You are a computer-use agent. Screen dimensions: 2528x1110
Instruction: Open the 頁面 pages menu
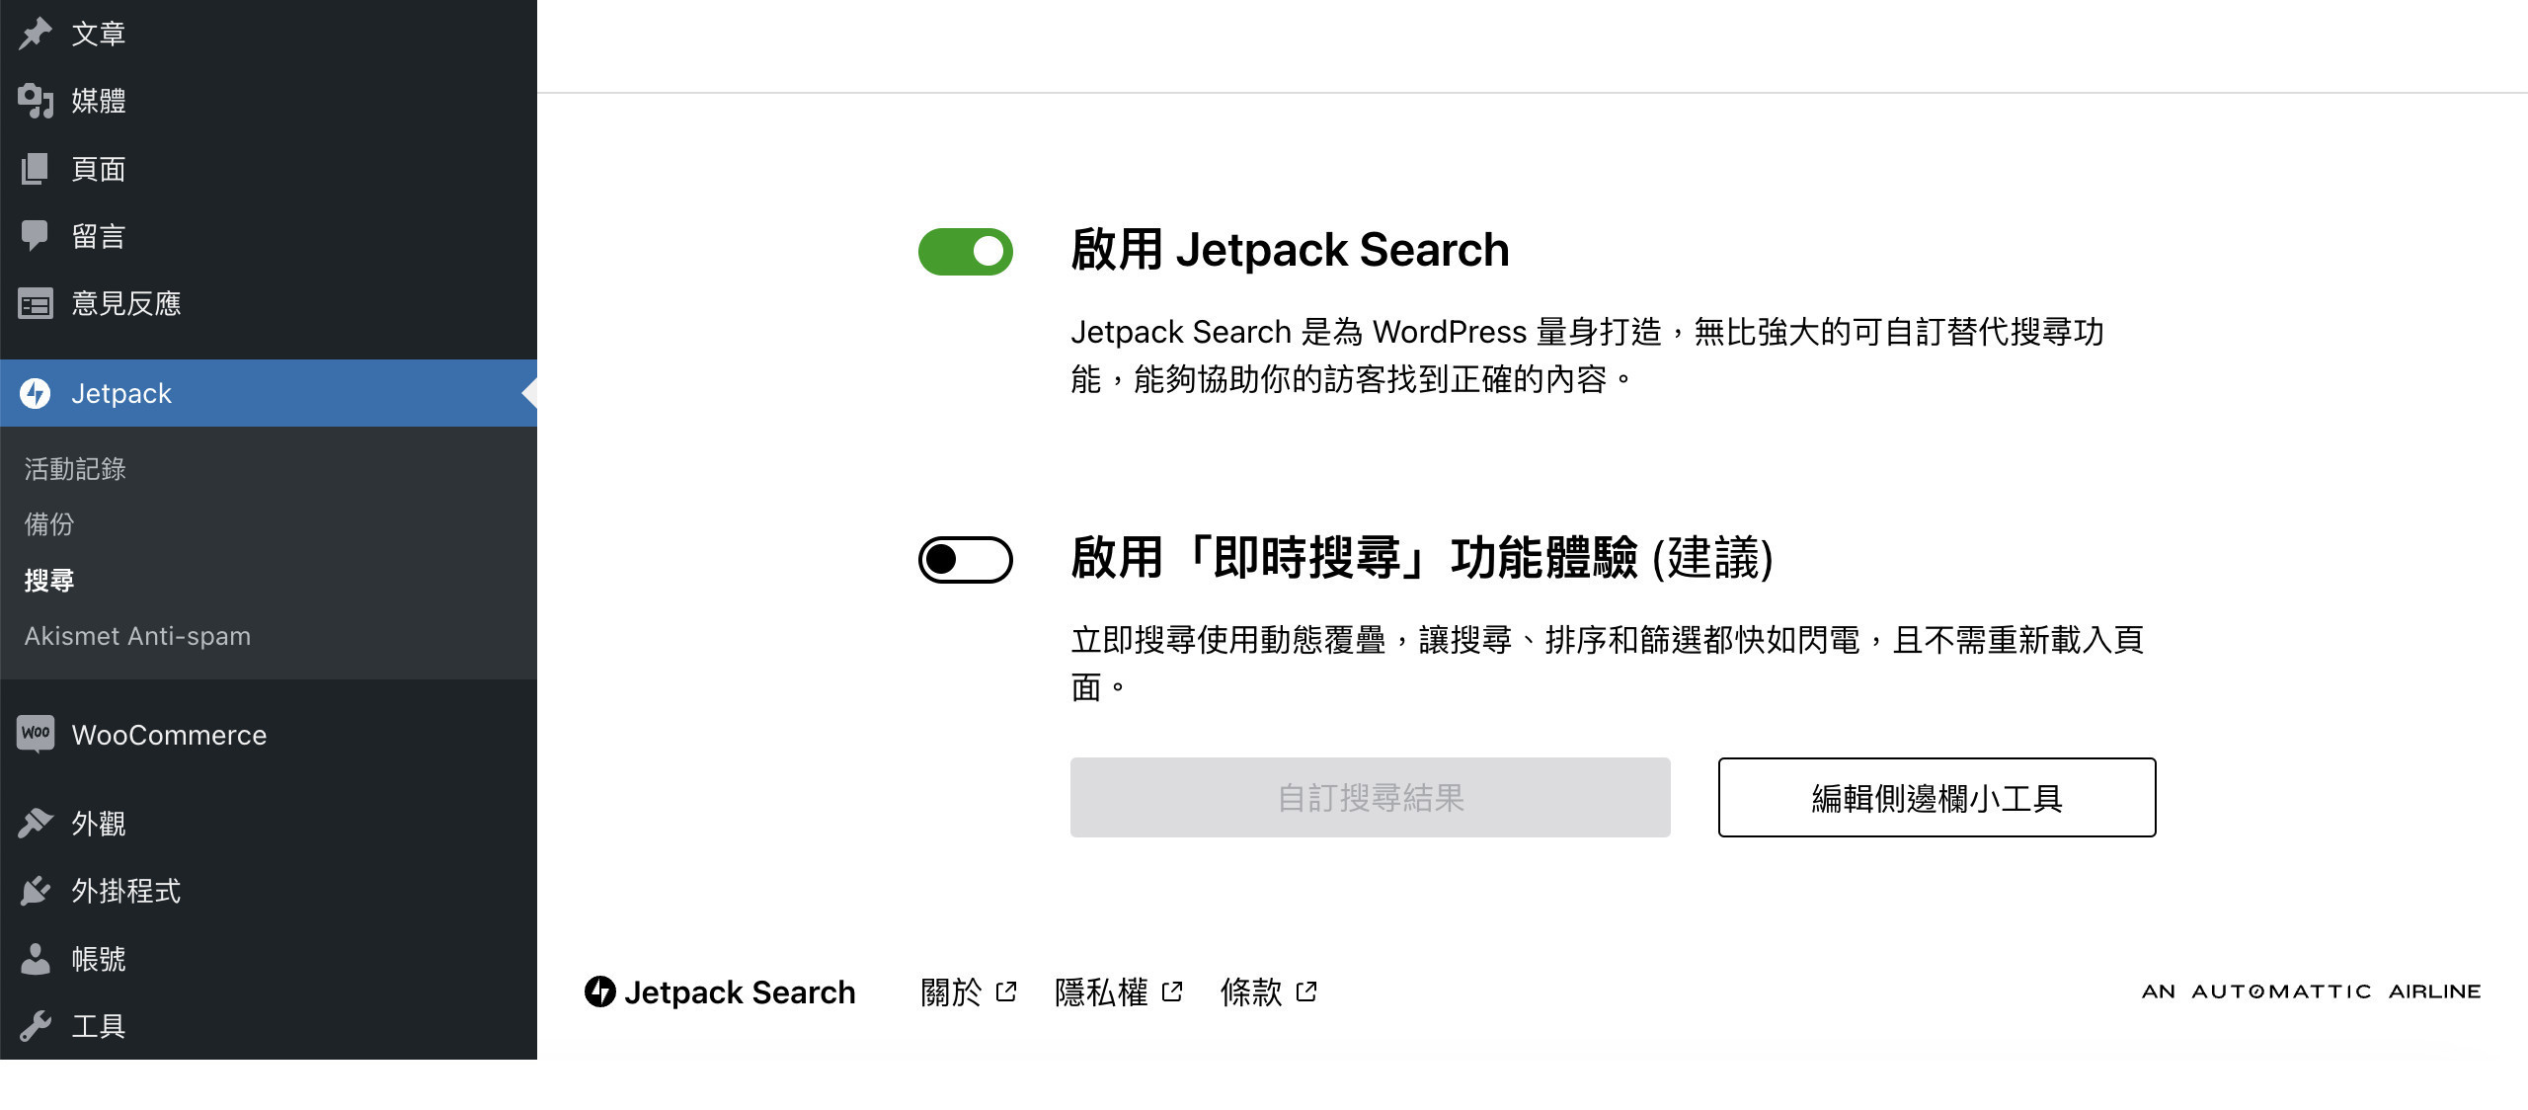point(269,169)
